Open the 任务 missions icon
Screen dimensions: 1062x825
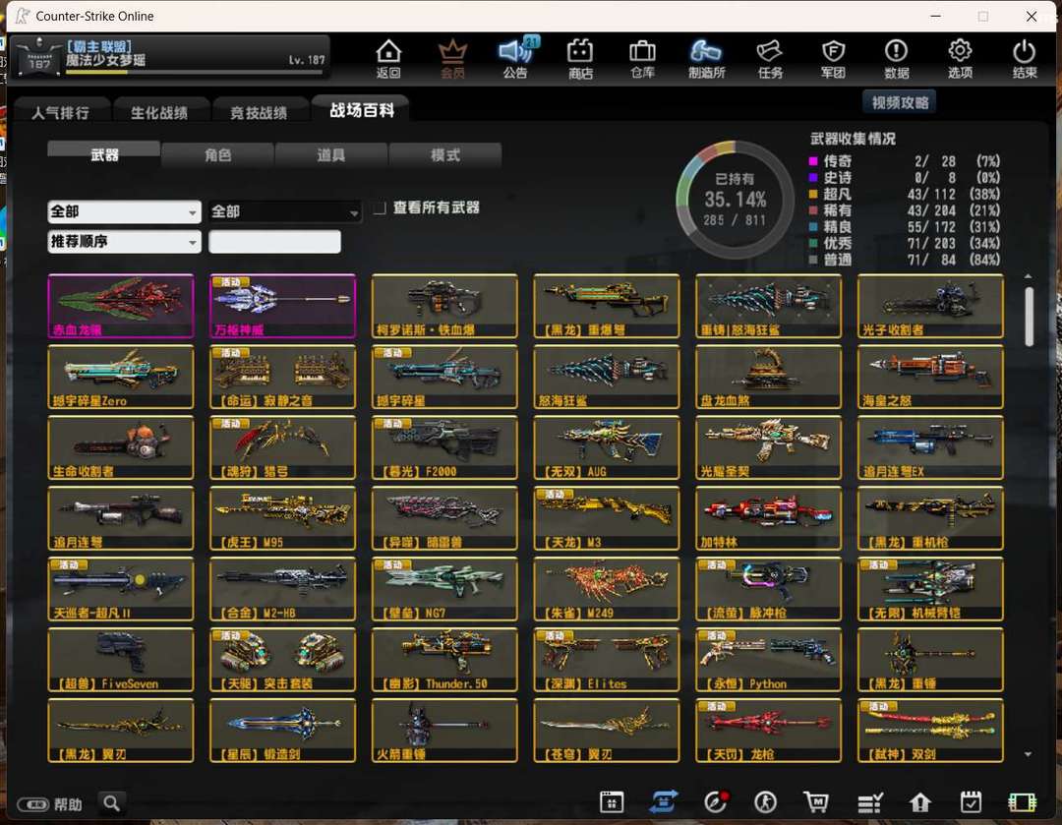pos(769,57)
